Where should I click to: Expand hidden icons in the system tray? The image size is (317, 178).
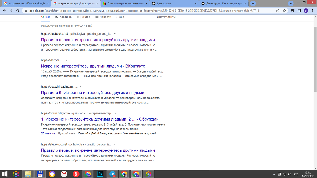(x=274, y=174)
